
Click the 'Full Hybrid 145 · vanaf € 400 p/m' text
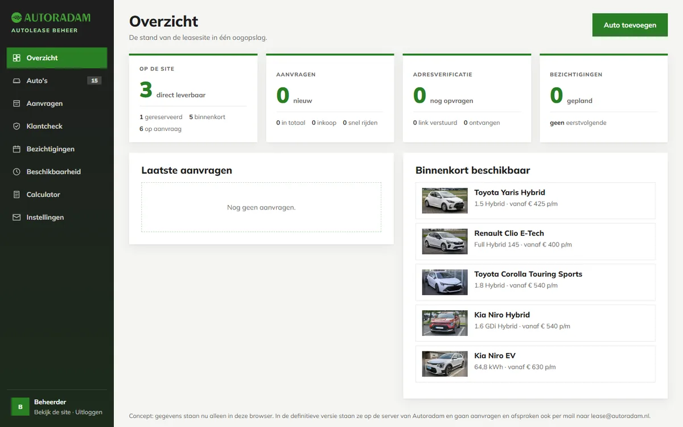click(523, 245)
